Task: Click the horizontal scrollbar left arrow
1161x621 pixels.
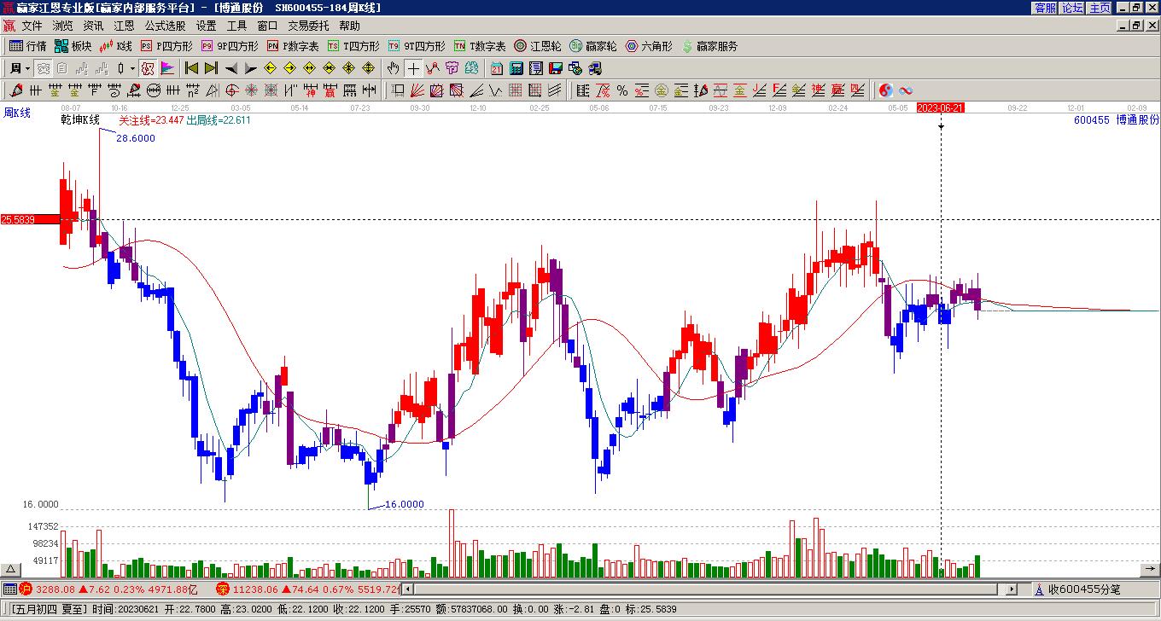Action: click(x=408, y=589)
